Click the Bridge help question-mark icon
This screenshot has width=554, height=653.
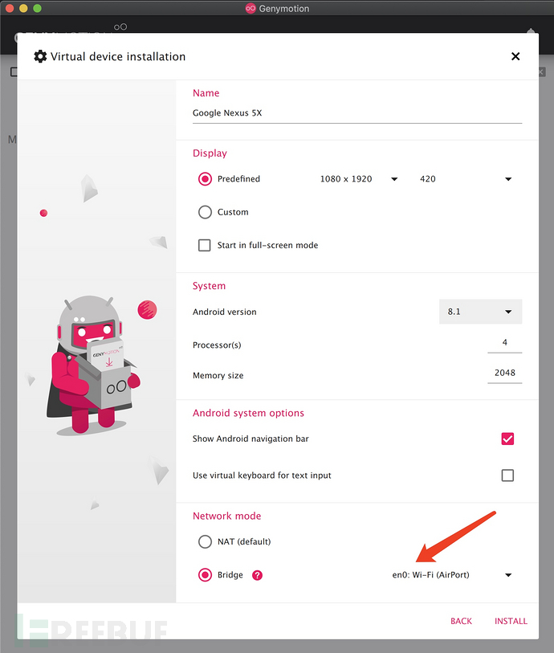pyautogui.click(x=257, y=575)
